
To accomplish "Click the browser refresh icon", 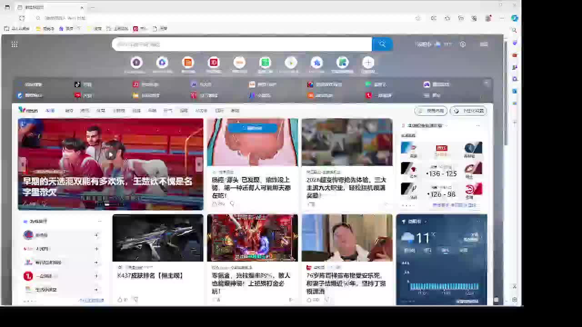I will click(22, 18).
